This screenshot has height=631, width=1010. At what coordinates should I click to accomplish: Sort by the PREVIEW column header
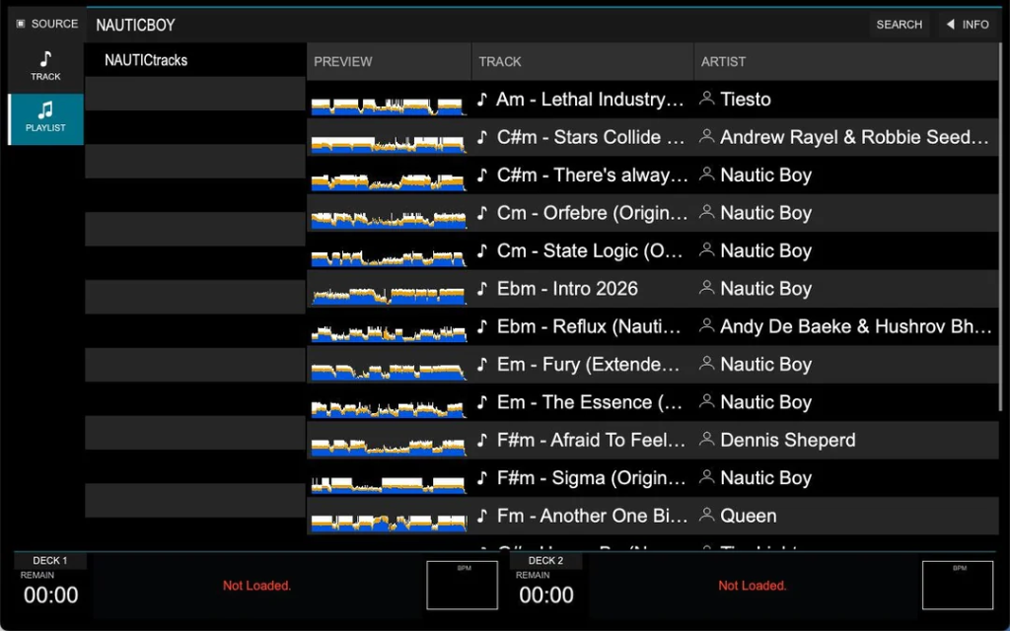point(389,62)
